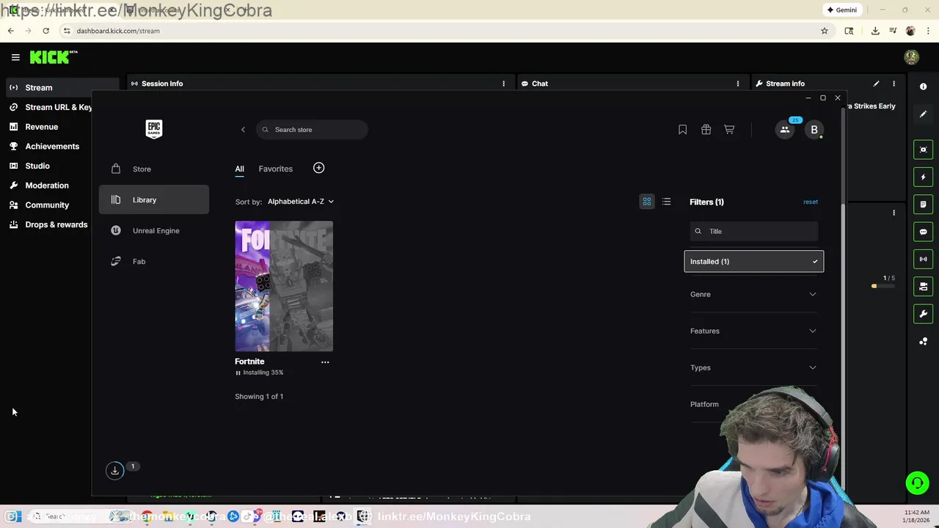The height and width of the screenshot is (528, 939).
Task: Open Fortnite three-dots options menu
Action: pyautogui.click(x=325, y=362)
